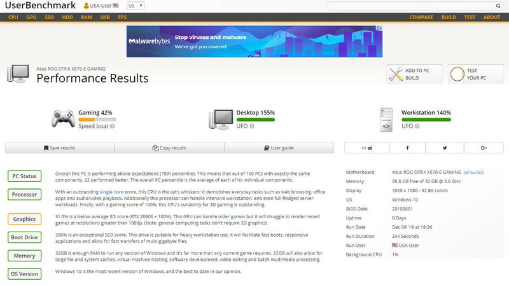Viewport: 509px width, 285px height.
Task: Click the Speed boat help icon
Action: click(x=113, y=126)
